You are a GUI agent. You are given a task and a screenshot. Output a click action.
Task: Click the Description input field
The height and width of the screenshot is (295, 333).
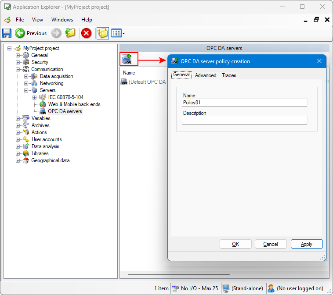pos(245,120)
